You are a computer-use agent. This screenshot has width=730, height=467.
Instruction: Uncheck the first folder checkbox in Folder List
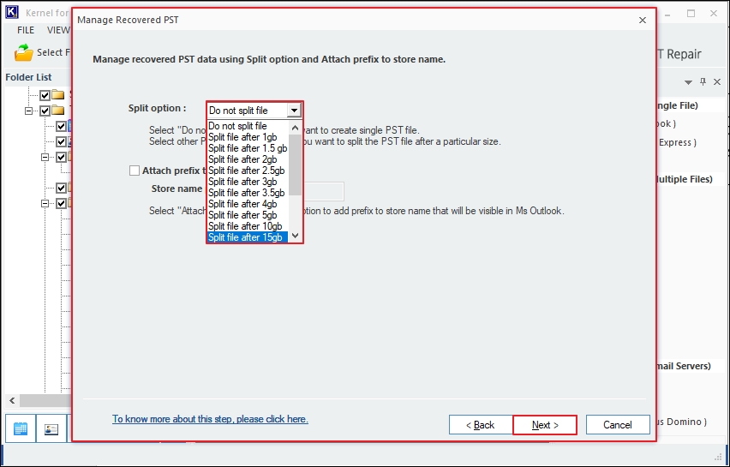(45, 95)
